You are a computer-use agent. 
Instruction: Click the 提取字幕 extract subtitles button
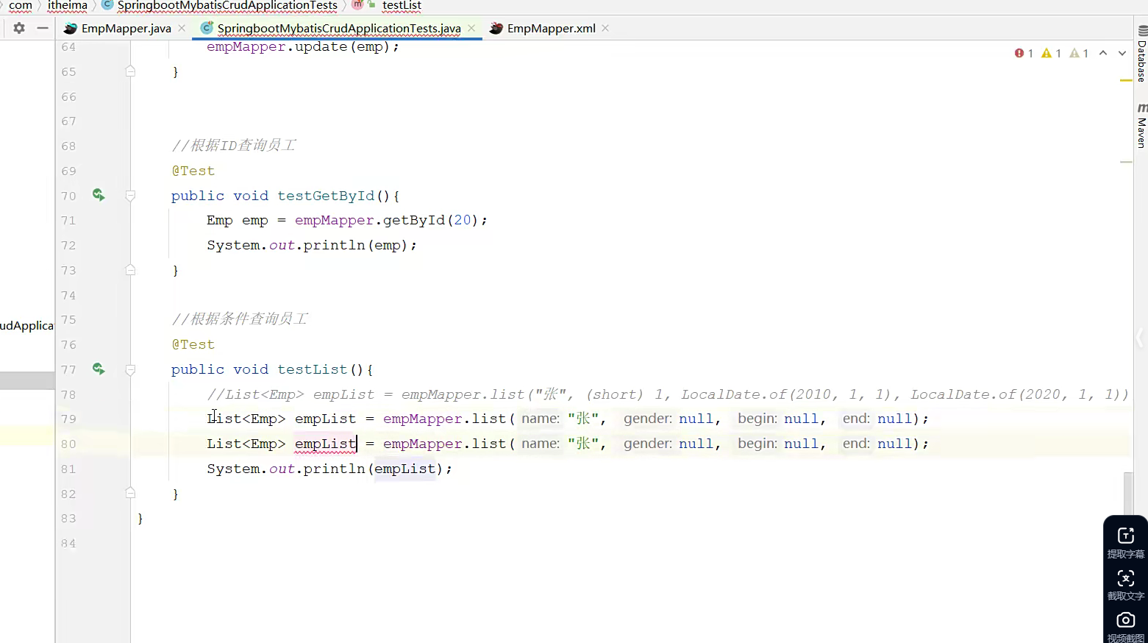click(1126, 543)
